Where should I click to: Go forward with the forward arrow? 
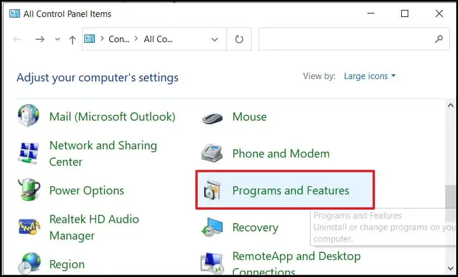40,39
